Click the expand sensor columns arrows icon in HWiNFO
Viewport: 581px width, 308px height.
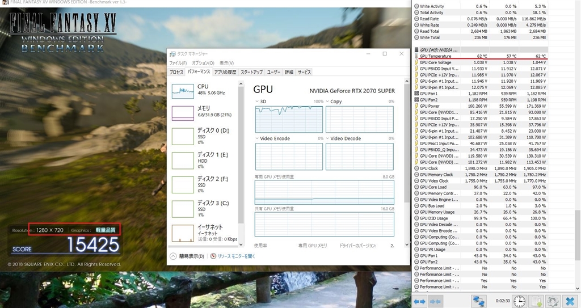419,301
